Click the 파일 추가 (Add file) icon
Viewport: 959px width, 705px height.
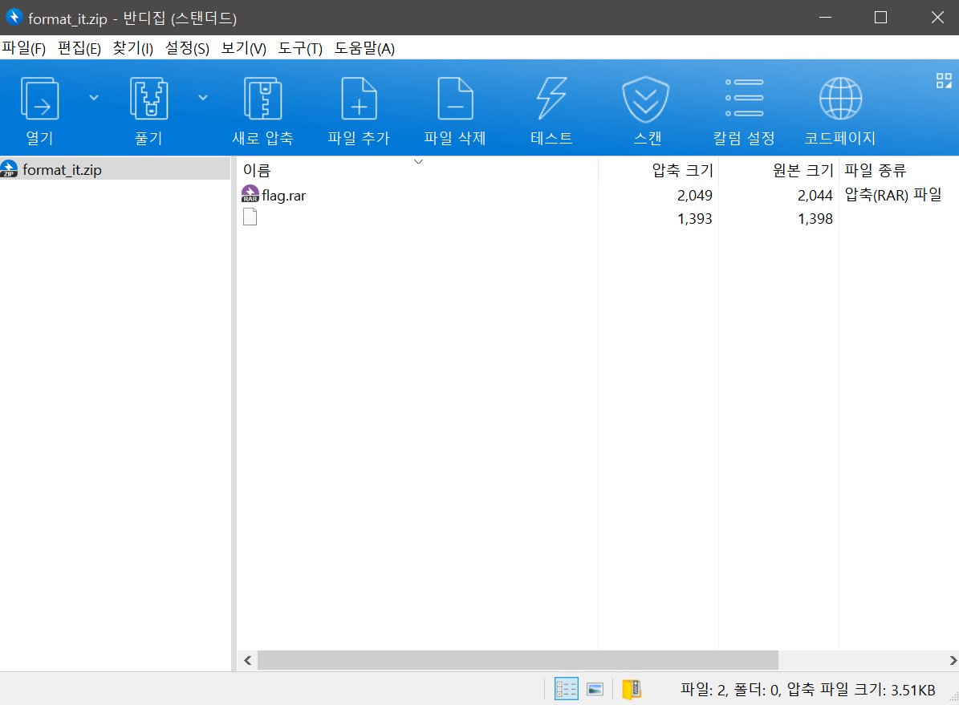click(x=359, y=99)
